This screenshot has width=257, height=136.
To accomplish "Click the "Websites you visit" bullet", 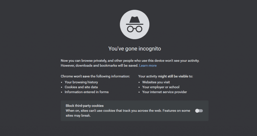I will pos(156,82).
